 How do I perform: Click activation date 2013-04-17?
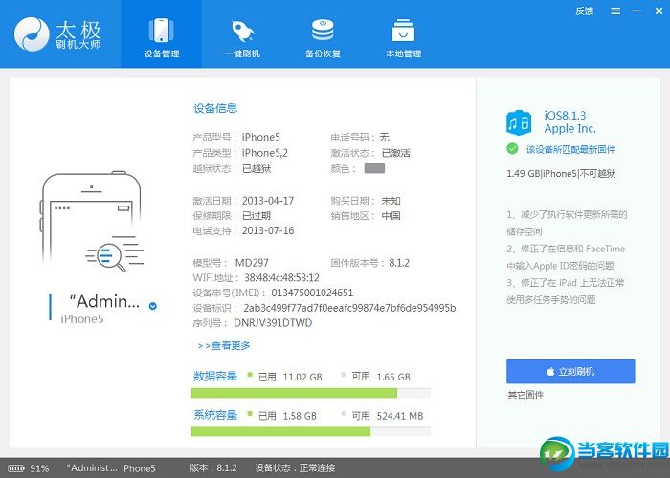coord(268,201)
